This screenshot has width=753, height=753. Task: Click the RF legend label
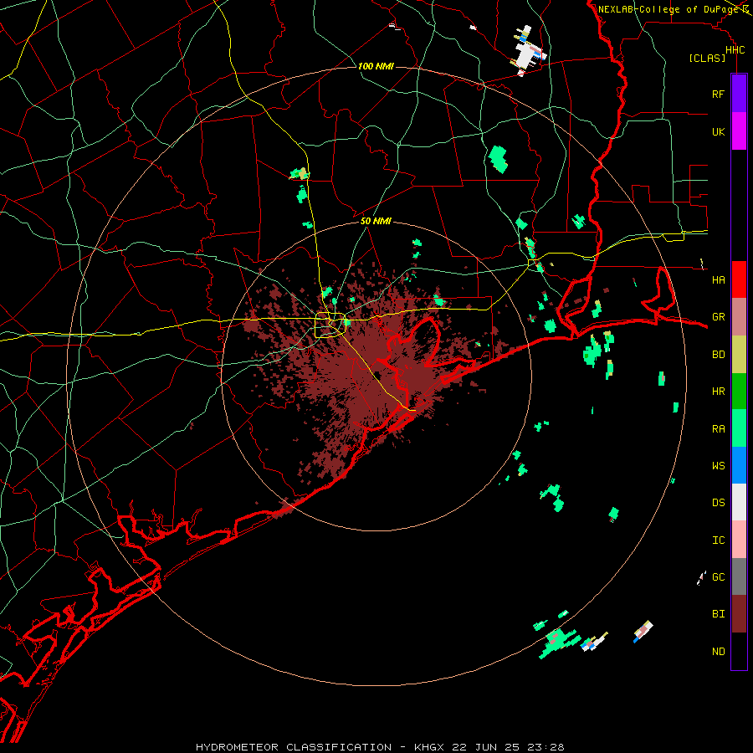point(718,94)
